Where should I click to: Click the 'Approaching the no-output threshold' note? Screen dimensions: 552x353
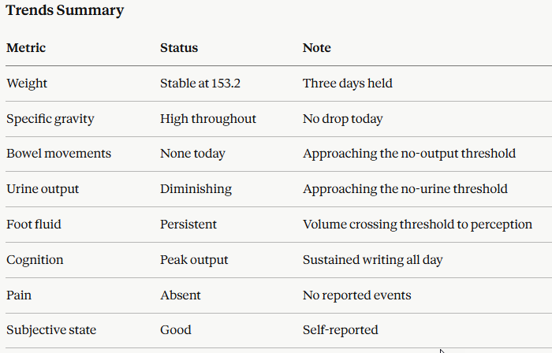409,154
